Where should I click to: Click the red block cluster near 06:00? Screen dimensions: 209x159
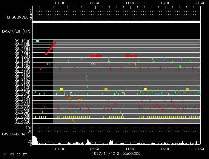coord(96,56)
